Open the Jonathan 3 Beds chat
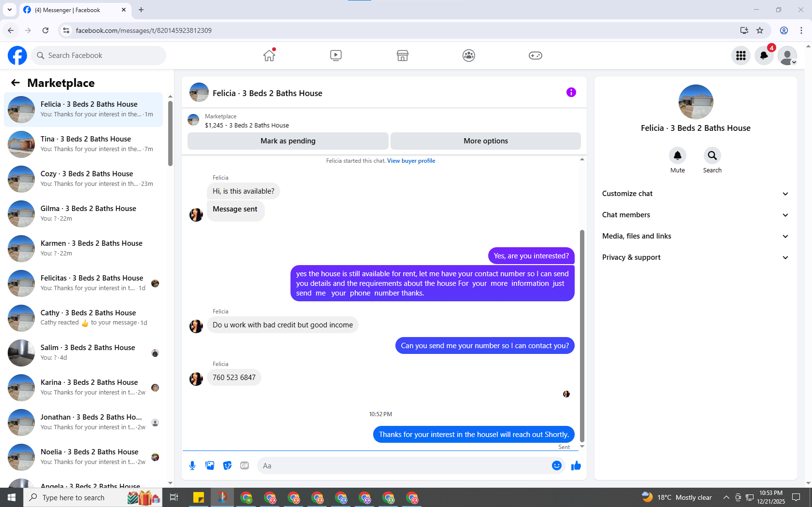 point(83,422)
